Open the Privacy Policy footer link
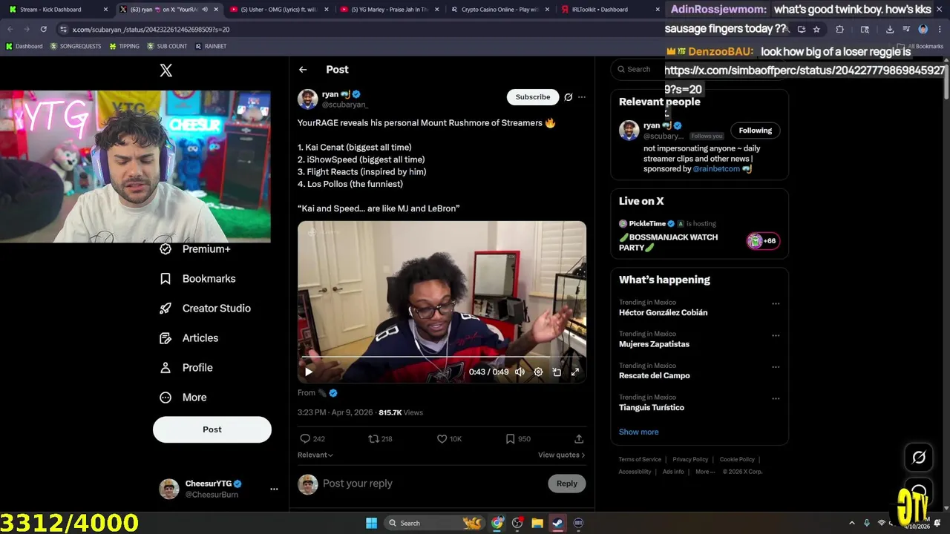Image resolution: width=950 pixels, height=534 pixels. (x=690, y=459)
